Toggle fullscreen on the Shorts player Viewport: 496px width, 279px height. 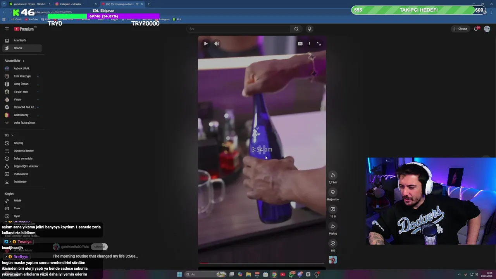[319, 44]
